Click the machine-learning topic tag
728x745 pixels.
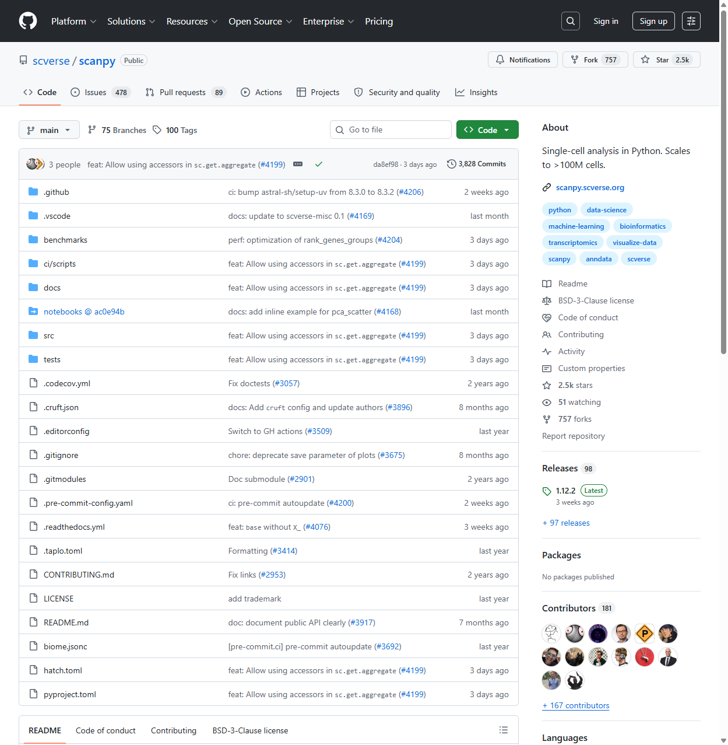tap(576, 226)
